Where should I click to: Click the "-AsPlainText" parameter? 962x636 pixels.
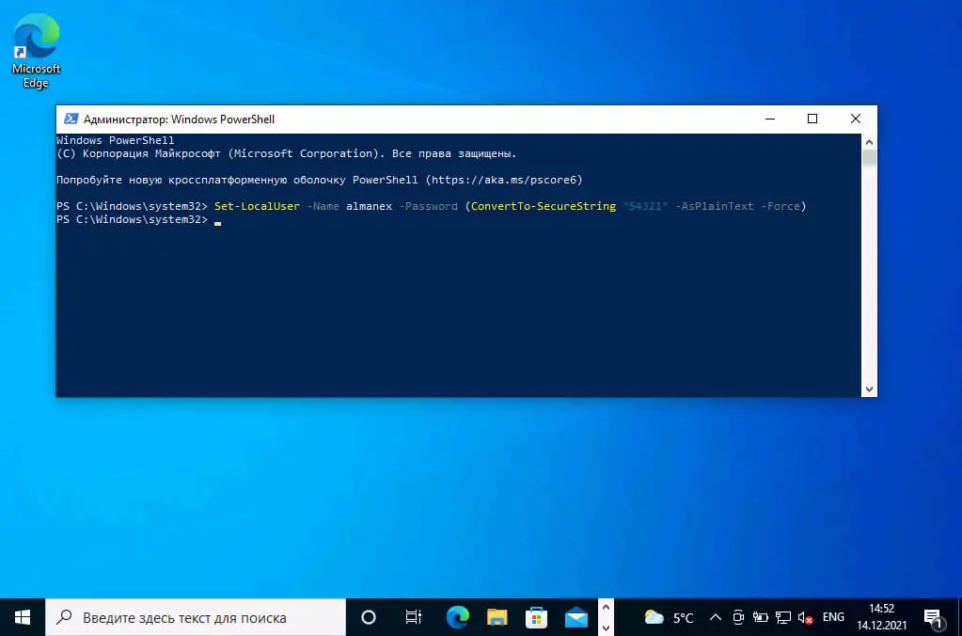coord(714,206)
